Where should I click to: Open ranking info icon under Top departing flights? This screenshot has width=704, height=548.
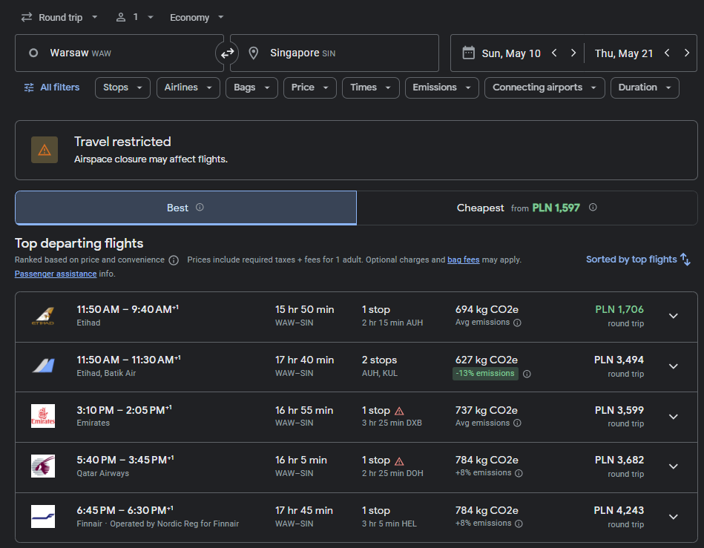tap(174, 260)
